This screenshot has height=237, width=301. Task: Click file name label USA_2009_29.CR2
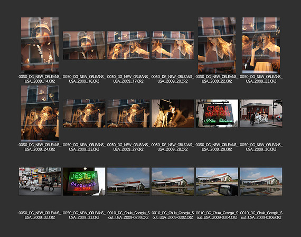click(217, 147)
